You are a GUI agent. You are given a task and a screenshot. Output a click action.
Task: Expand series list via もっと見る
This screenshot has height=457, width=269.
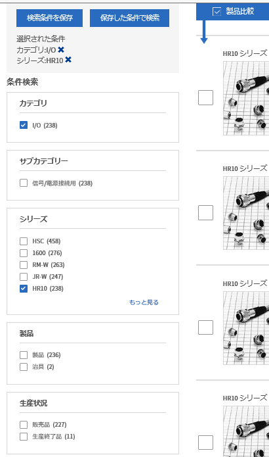(144, 302)
